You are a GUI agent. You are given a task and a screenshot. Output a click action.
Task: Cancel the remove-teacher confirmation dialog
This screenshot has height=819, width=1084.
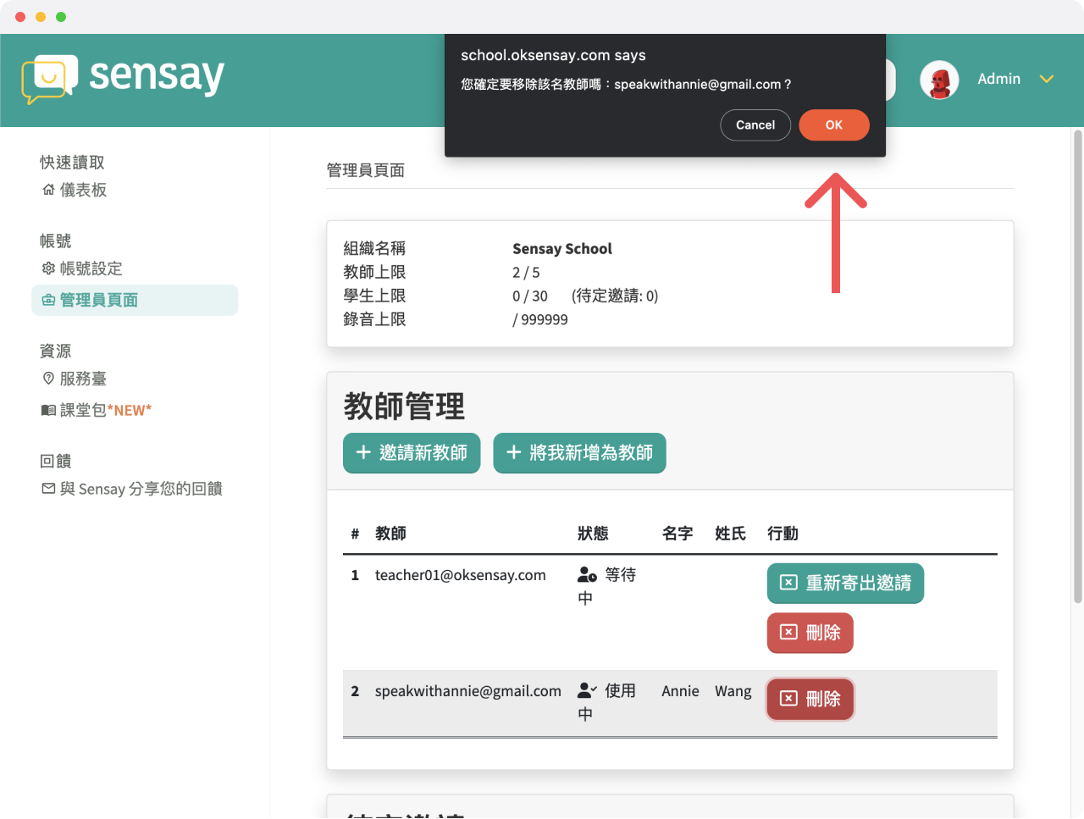click(x=755, y=125)
